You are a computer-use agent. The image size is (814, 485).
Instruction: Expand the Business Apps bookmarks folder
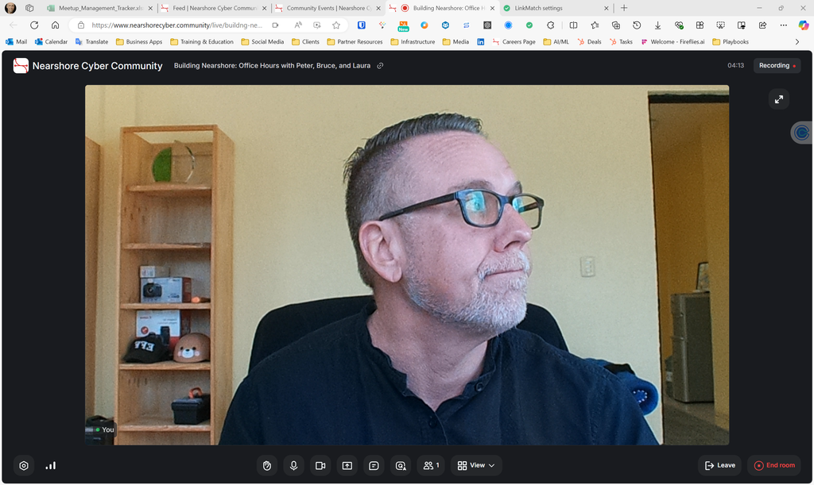coord(139,42)
